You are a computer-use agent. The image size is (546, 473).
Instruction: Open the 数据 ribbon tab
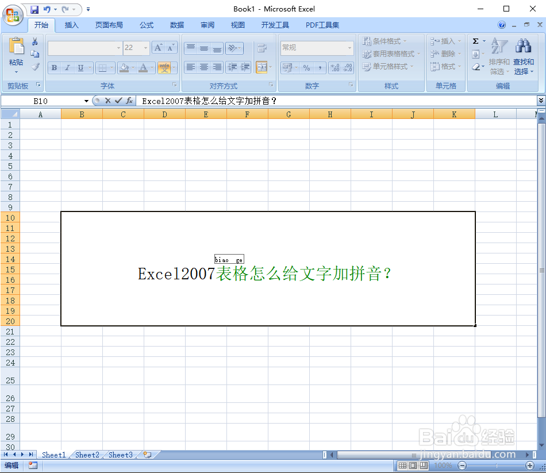[177, 25]
